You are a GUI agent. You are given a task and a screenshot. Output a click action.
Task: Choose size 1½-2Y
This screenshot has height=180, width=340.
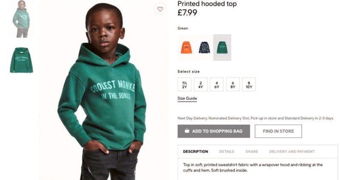pos(184,84)
